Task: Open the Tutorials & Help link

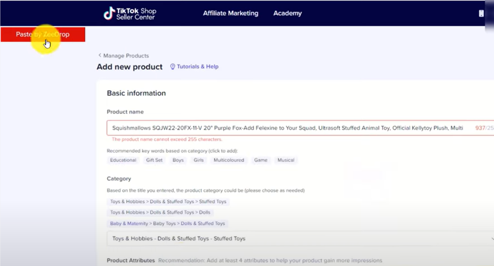Action: click(198, 67)
